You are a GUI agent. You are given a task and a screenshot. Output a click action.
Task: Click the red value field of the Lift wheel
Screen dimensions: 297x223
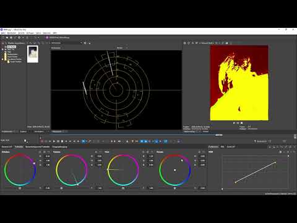click(x=48, y=156)
